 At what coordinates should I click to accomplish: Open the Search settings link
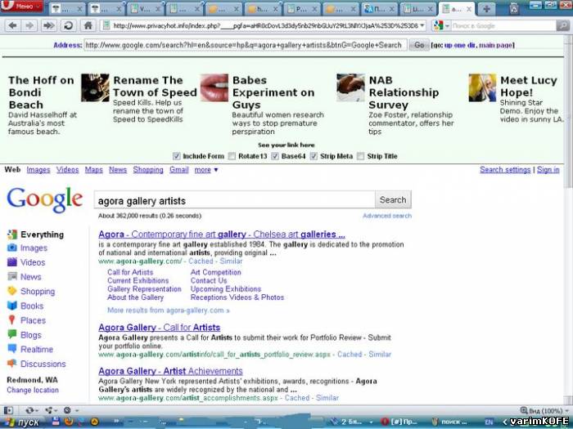pos(505,170)
